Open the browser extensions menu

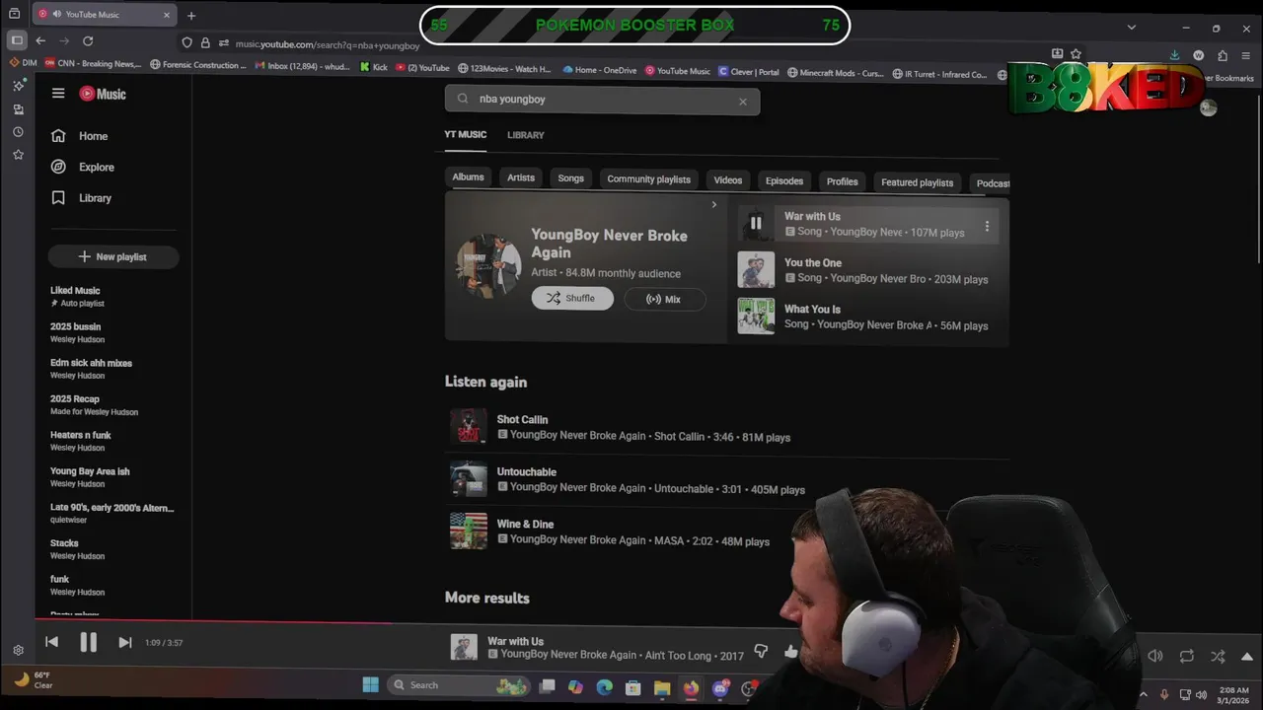coord(1223,55)
